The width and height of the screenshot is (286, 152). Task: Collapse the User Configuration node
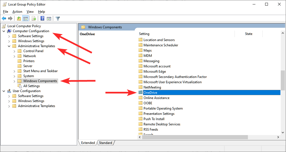pos(4,91)
